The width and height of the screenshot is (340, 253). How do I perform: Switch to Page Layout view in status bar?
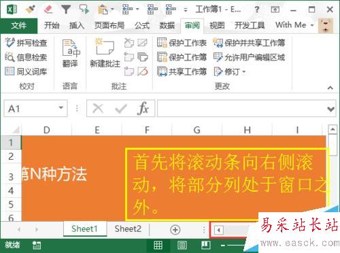tap(182, 245)
